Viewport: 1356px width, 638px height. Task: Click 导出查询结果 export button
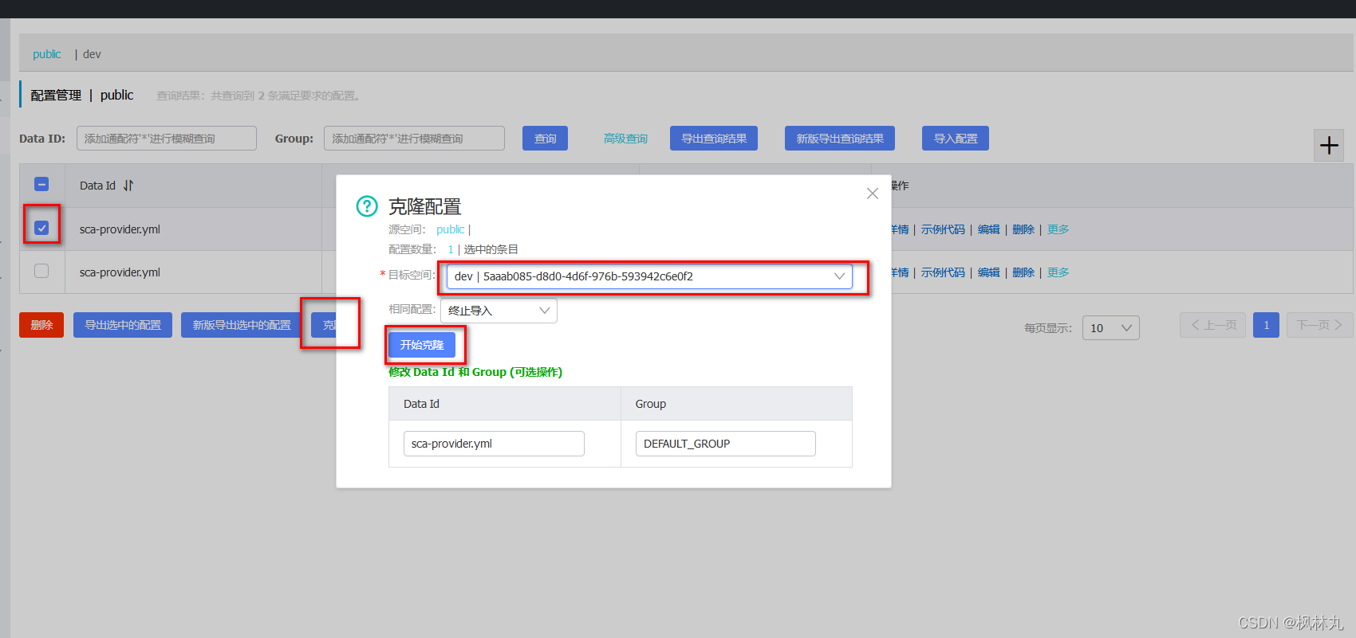pos(714,139)
